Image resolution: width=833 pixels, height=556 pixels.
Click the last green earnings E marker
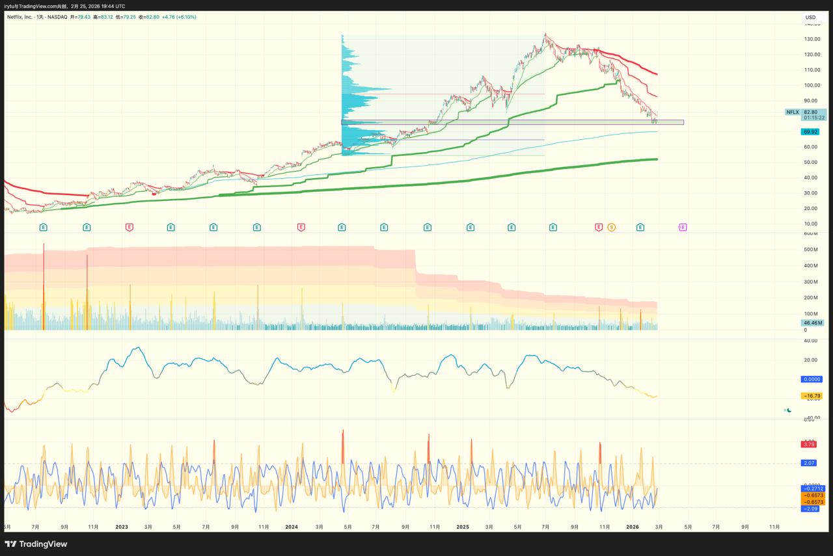640,227
